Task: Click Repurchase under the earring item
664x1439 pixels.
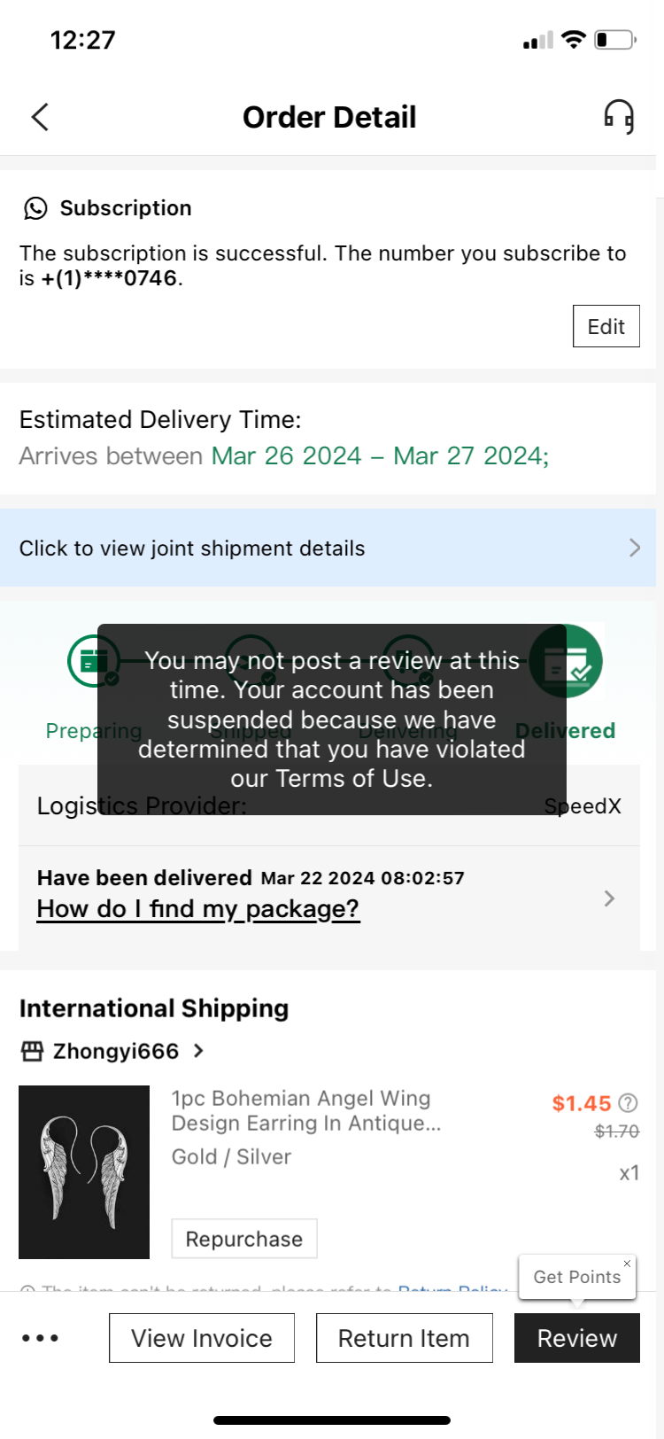Action: click(x=244, y=1238)
